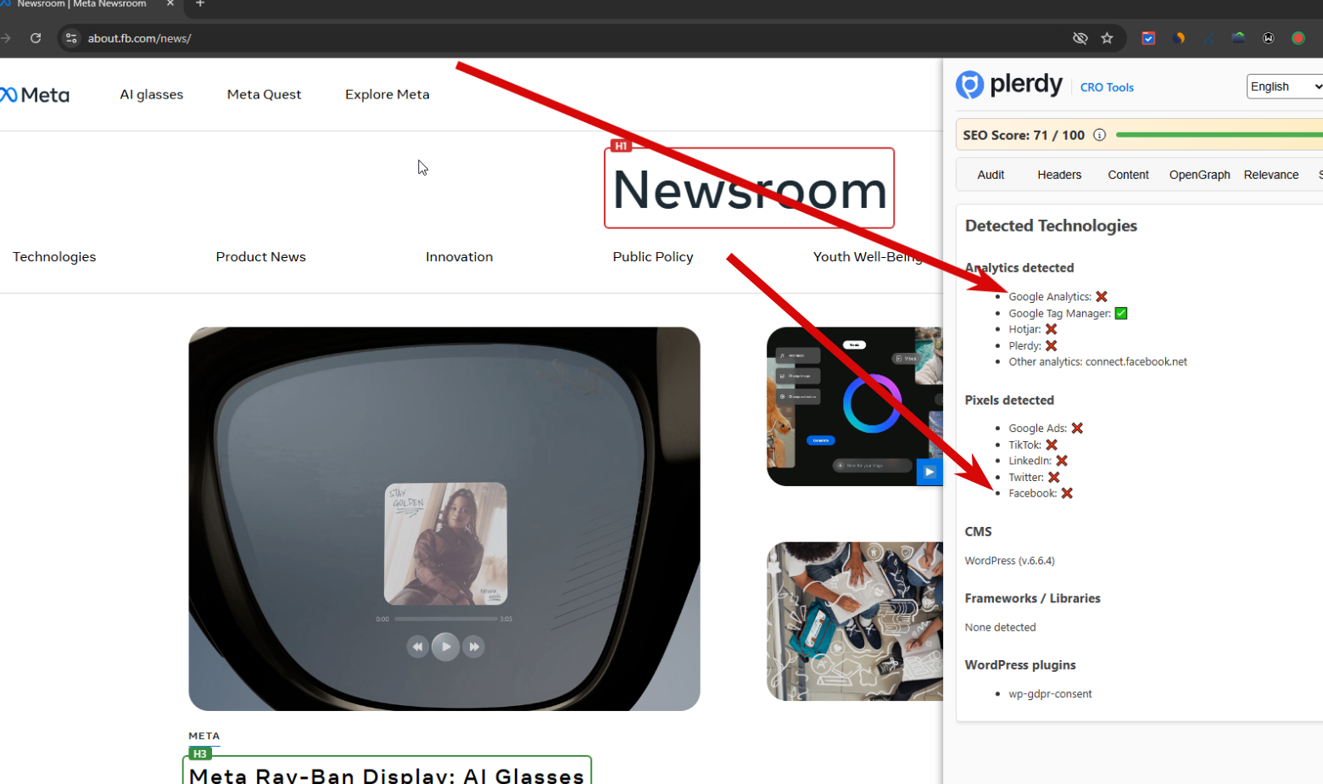Open the red-and-blue checkmark extension icon
This screenshot has width=1323, height=784.
pos(1148,38)
